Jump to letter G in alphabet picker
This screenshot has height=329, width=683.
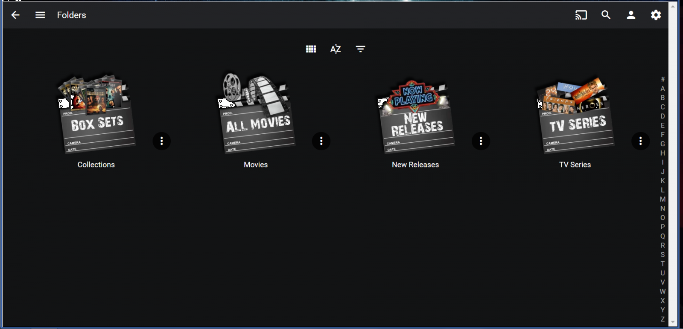[663, 144]
